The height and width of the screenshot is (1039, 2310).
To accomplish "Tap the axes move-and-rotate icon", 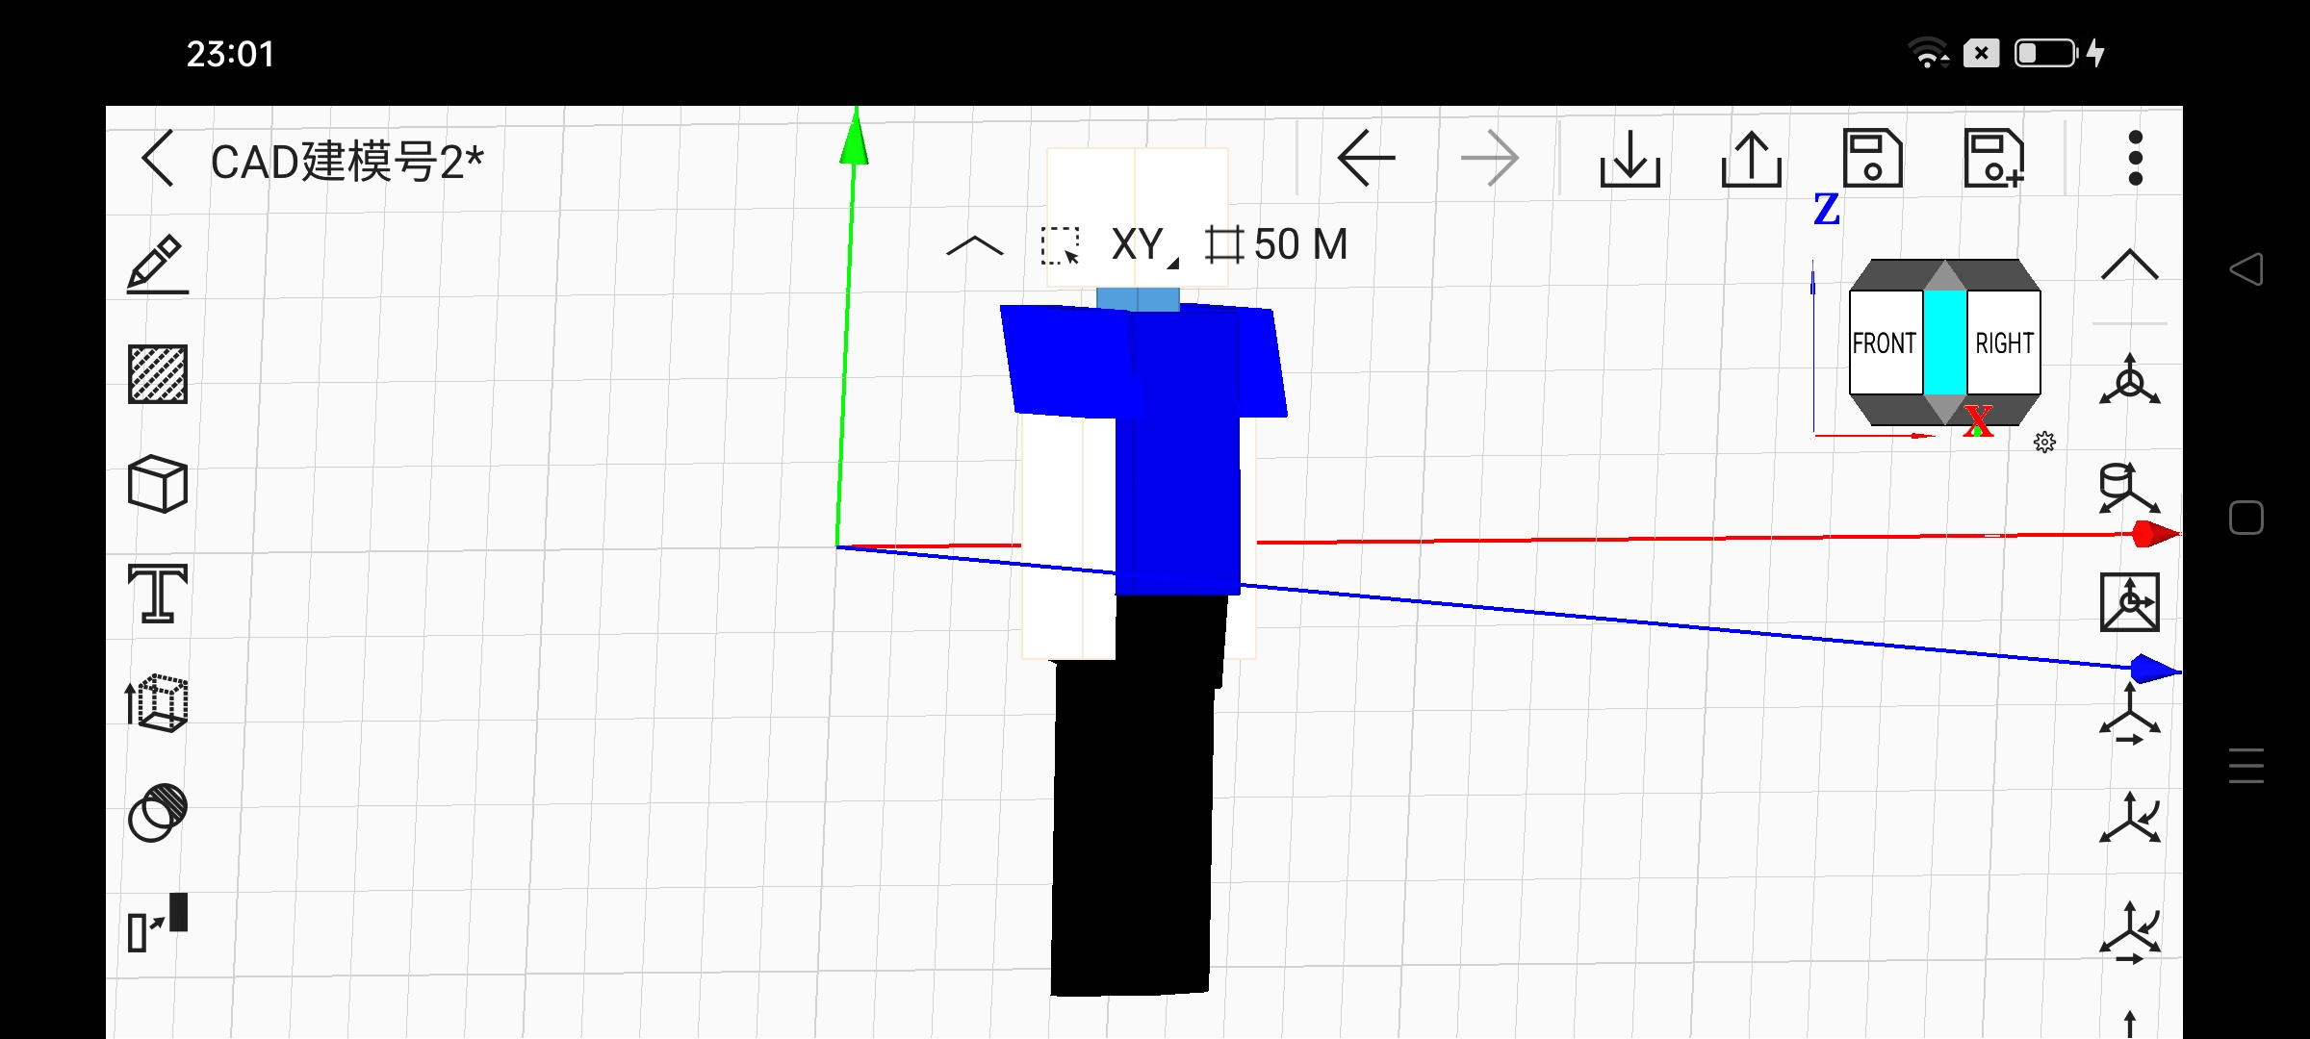I will pos(2130,933).
